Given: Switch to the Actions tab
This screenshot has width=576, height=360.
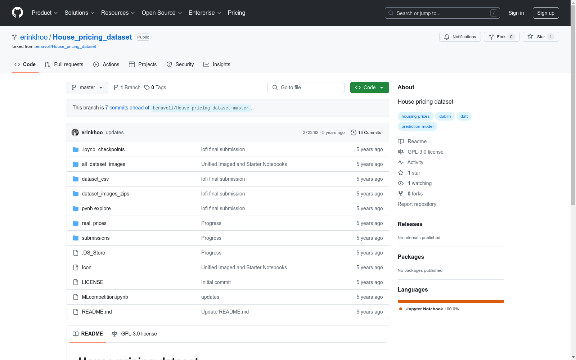Looking at the screenshot, I should pos(106,64).
